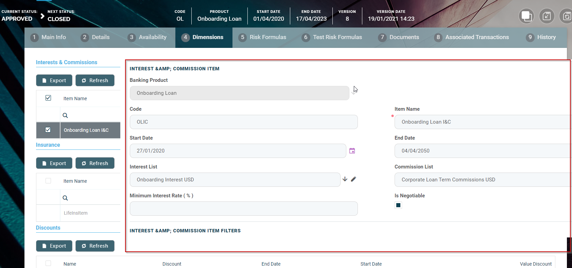Viewport: 572px width, 268px height.
Task: Toggle the Is Negotiable checkbox
Action: [x=398, y=205]
